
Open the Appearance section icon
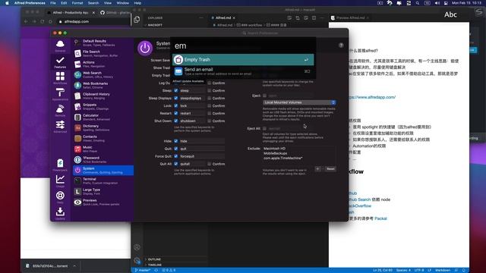60,94
